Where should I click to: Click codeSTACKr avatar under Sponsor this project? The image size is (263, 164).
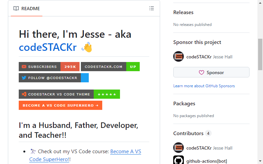(x=179, y=56)
